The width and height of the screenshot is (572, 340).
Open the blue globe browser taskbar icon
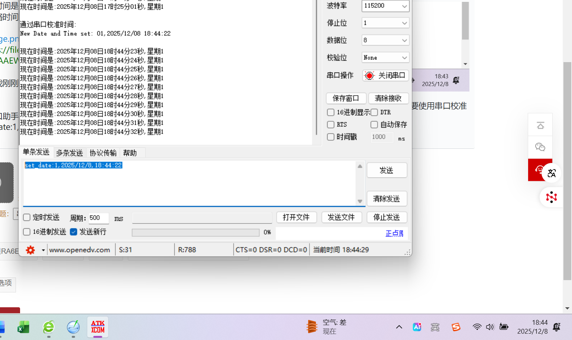click(73, 327)
